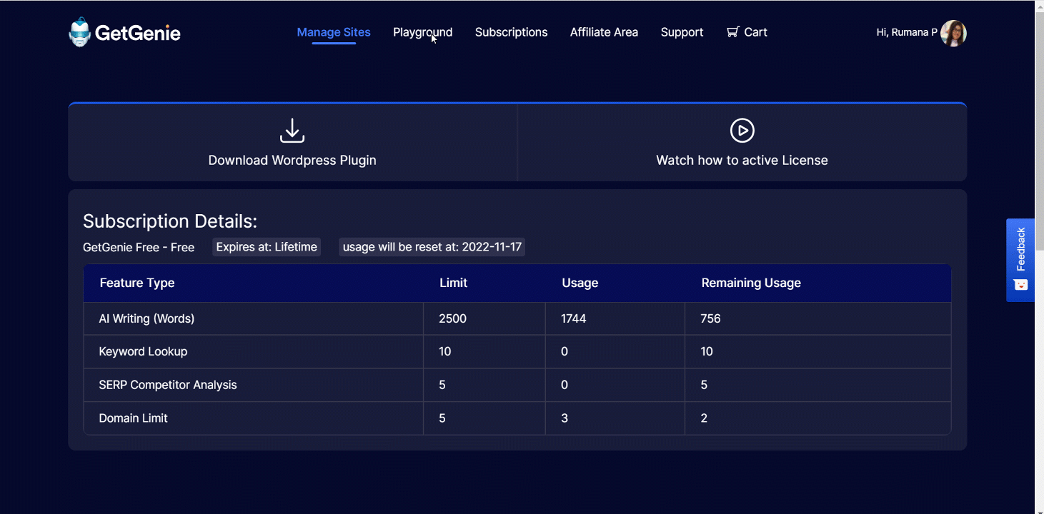This screenshot has height=514, width=1044.
Task: Open the Cart menu link
Action: 747,32
